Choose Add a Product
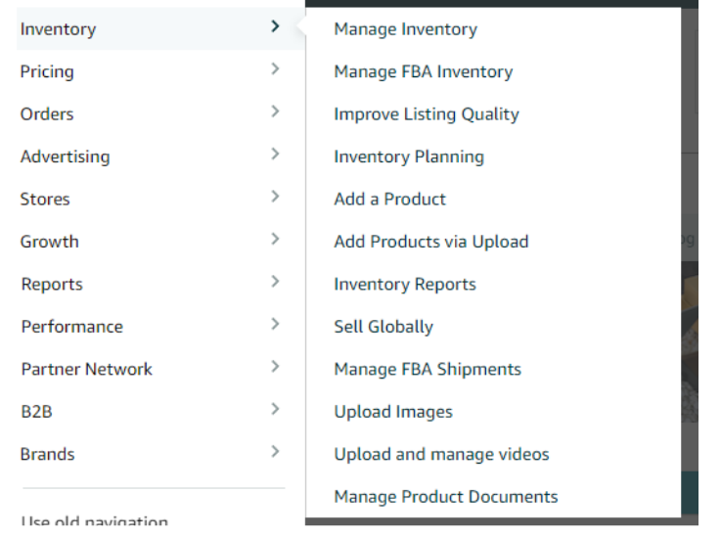 pyautogui.click(x=390, y=200)
